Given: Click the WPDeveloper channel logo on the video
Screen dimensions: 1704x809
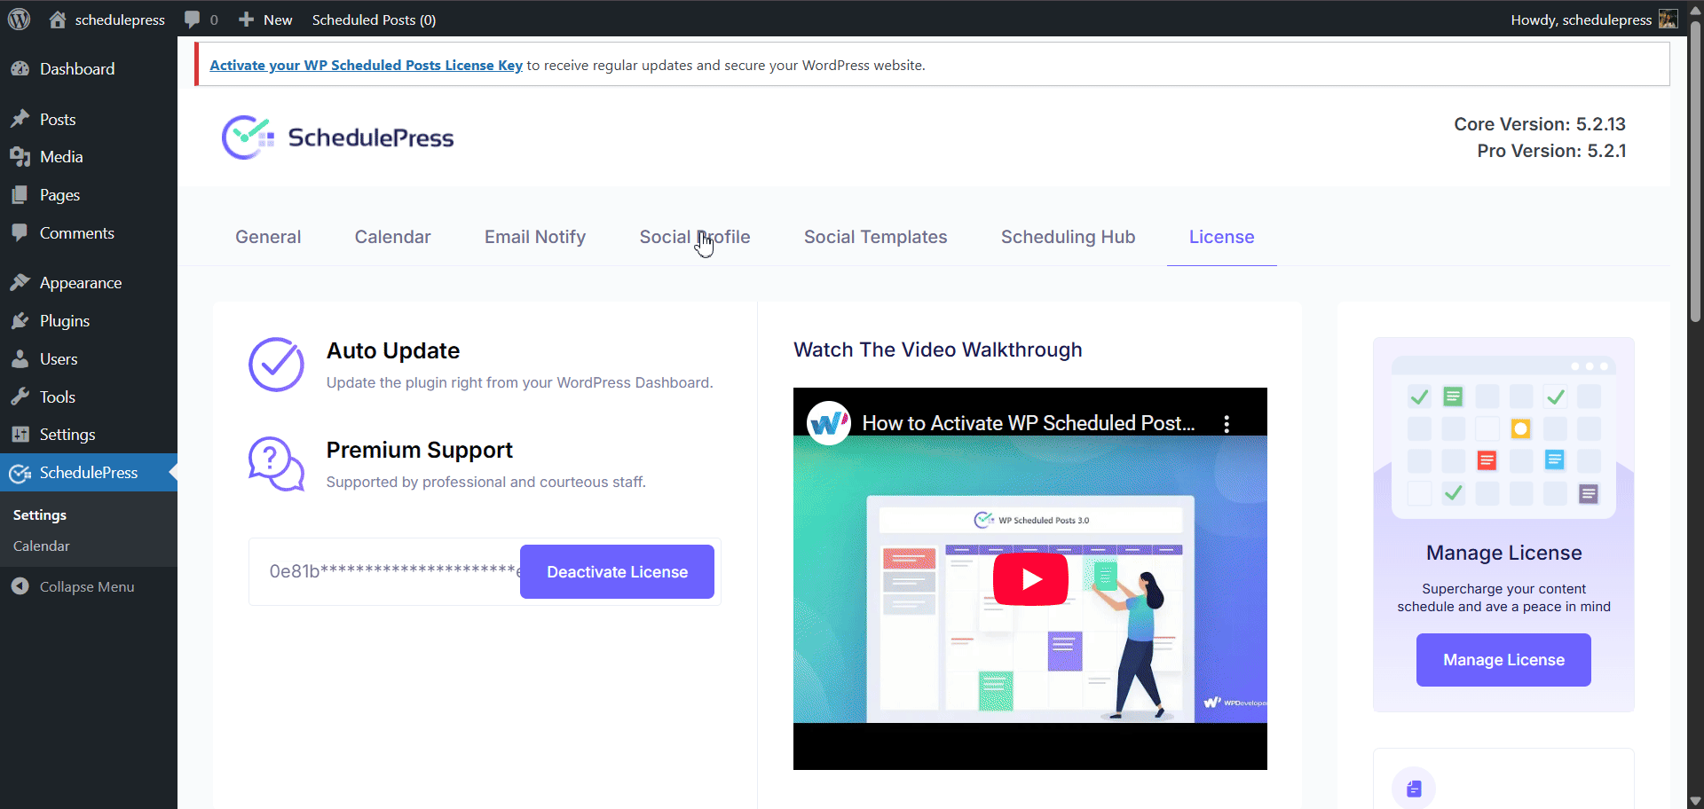Looking at the screenshot, I should coord(828,423).
